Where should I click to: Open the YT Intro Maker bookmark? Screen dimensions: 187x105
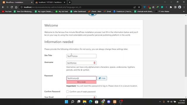(x=162, y=11)
